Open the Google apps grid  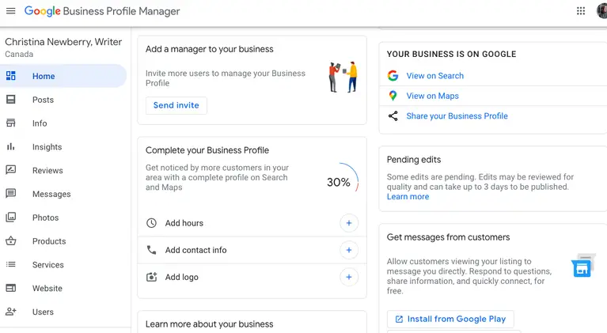point(581,11)
